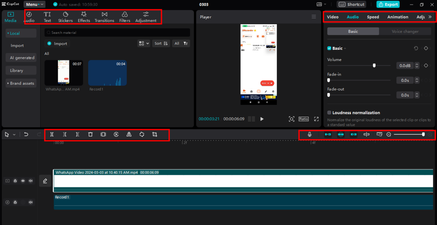The image size is (437, 225).
Task: Open the Sort dropdown above the media list
Action: click(x=161, y=43)
